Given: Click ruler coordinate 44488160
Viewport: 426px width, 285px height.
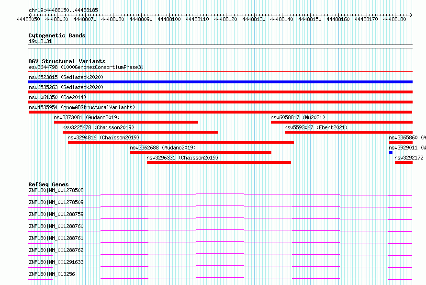Looking at the screenshot, I should (x=338, y=19).
